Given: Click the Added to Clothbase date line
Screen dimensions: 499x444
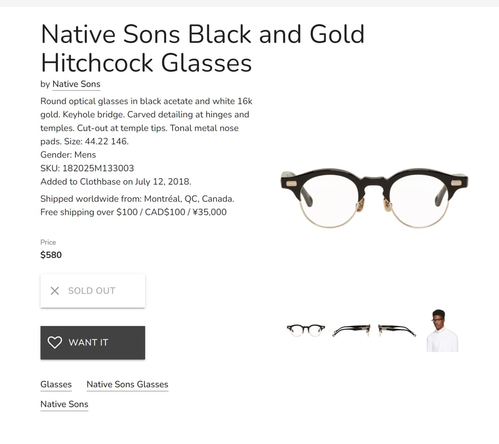Looking at the screenshot, I should pos(115,182).
